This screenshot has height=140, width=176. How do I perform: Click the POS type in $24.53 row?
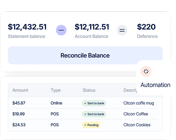click(x=55, y=125)
